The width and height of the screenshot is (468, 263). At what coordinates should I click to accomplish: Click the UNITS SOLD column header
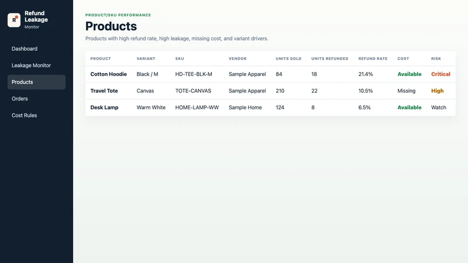288,59
